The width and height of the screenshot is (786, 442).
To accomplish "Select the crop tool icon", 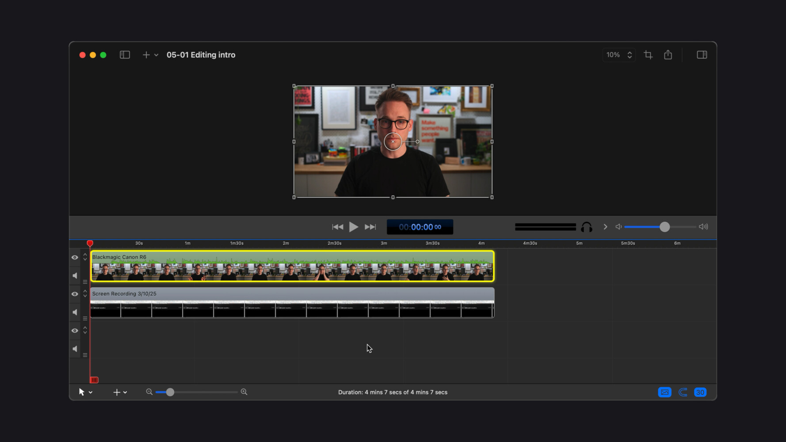I will (x=648, y=55).
